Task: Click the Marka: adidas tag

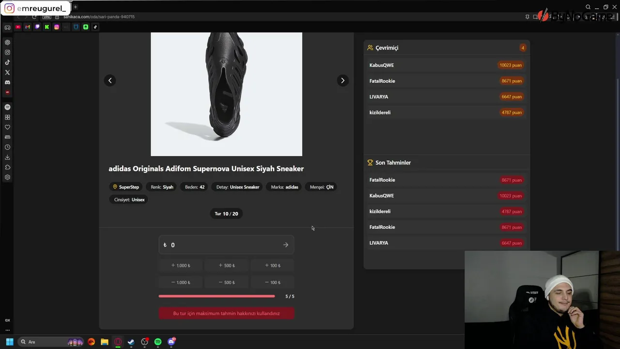Action: pos(285,187)
